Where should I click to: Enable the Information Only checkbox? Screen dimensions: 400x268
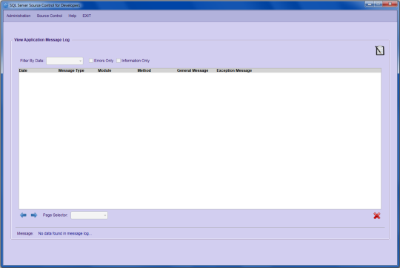pos(119,61)
